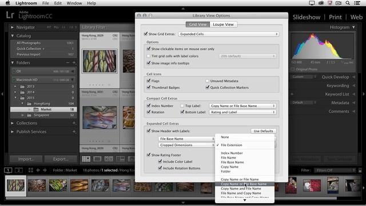
Task: Disable Show clickable items on mouse over
Action: [149, 49]
